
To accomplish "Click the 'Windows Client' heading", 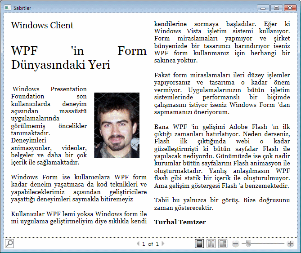I will (x=42, y=25).
